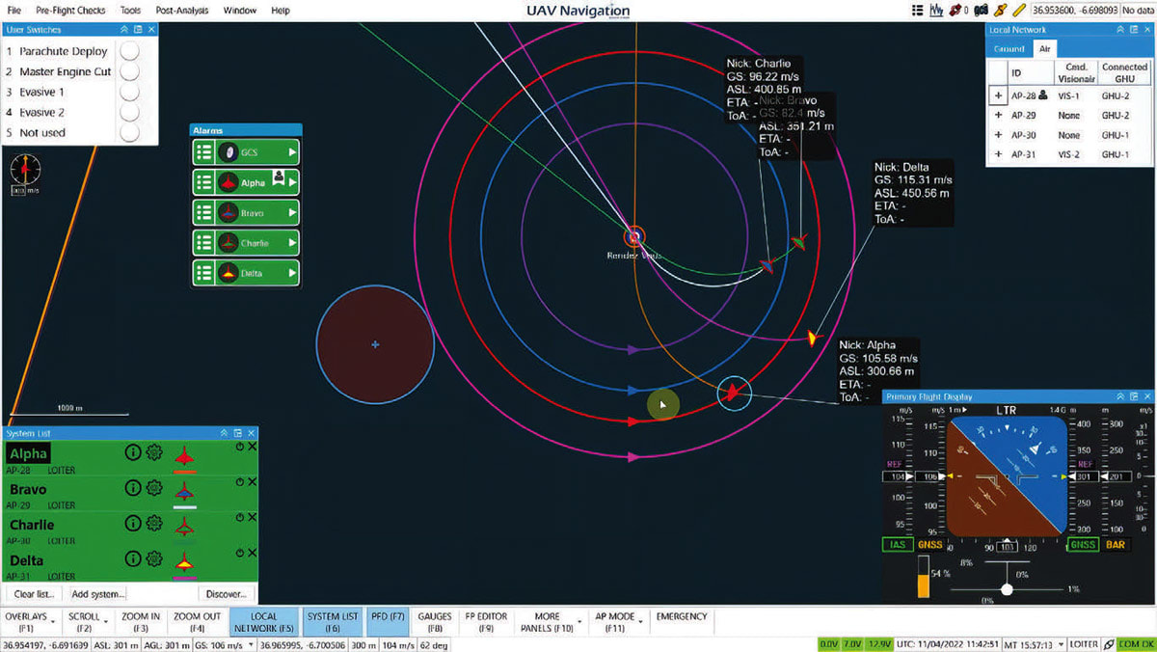Click ZOOM IN (F3) button
The image size is (1157, 652).
141,622
